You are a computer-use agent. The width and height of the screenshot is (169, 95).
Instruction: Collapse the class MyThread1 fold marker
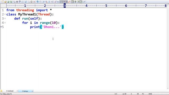5,14
